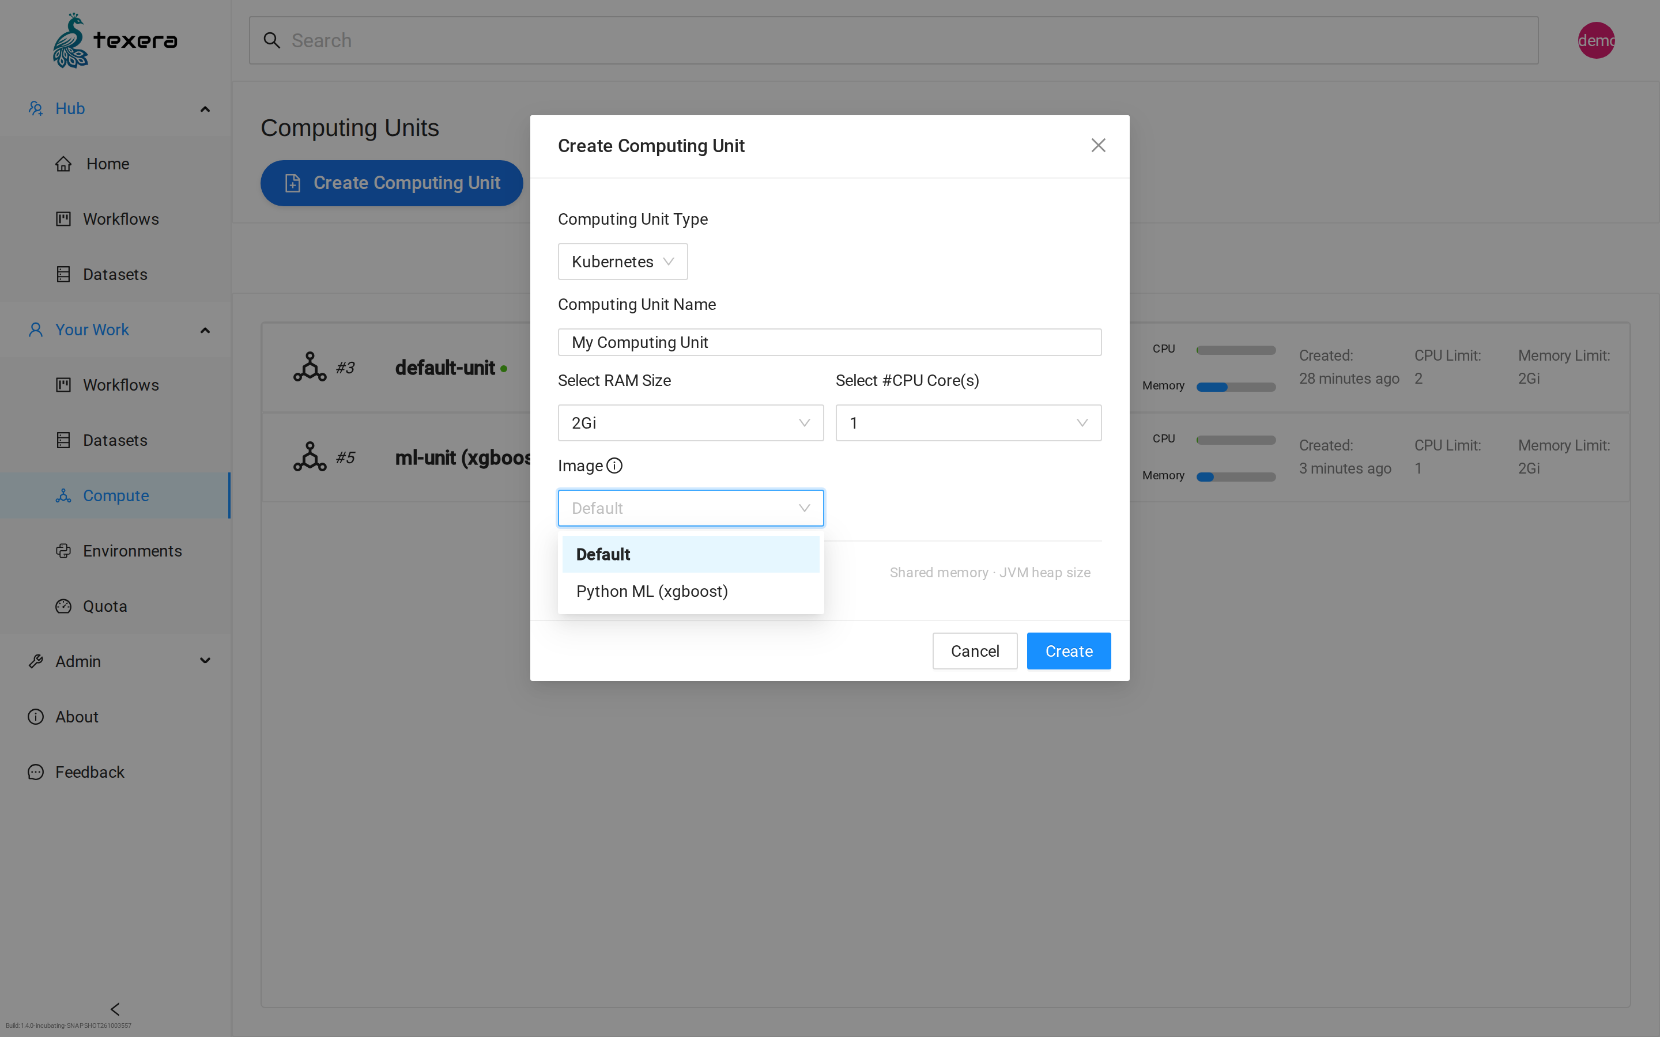
Task: Click the default-unit CPU usage bar
Action: [x=1235, y=350]
